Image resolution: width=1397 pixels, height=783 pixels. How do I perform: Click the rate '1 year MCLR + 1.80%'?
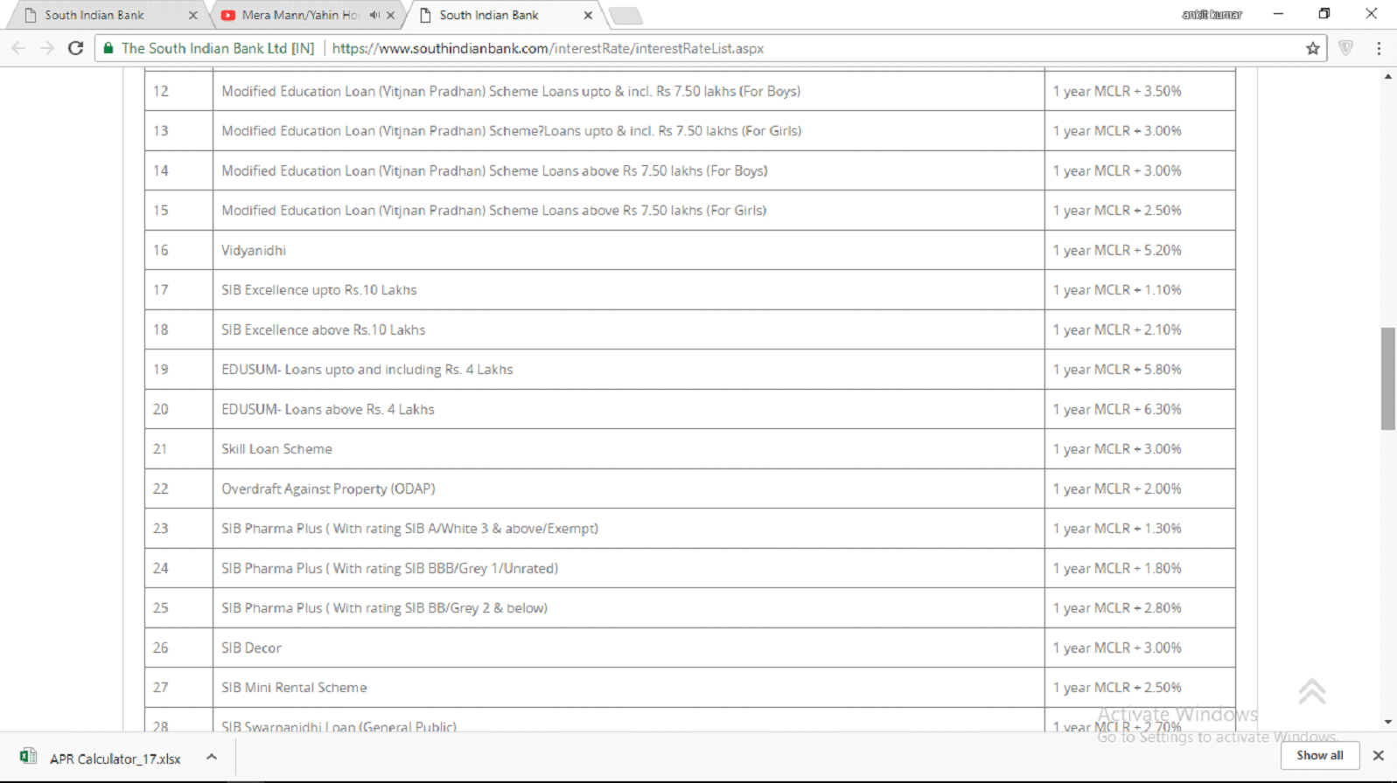[x=1117, y=568]
